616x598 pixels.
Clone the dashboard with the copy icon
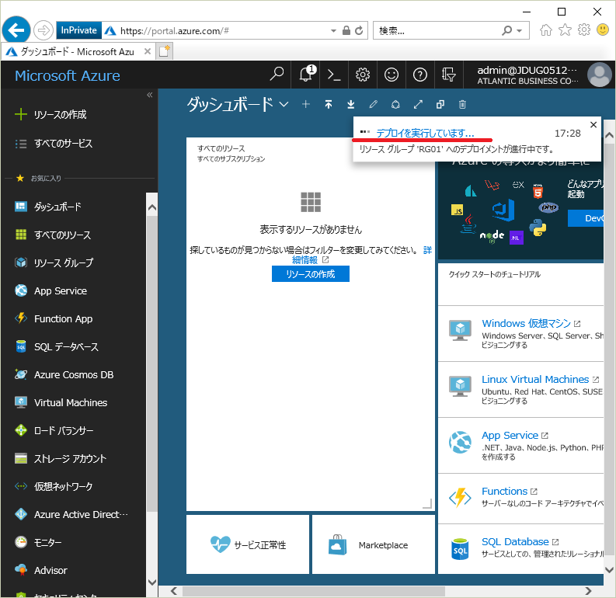pyautogui.click(x=440, y=104)
